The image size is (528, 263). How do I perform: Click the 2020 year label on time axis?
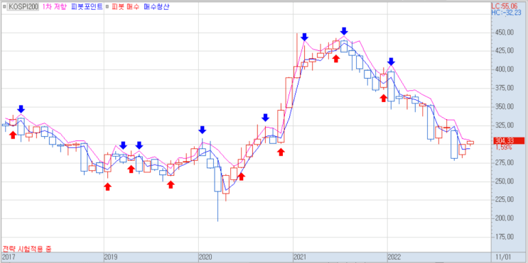(x=205, y=257)
